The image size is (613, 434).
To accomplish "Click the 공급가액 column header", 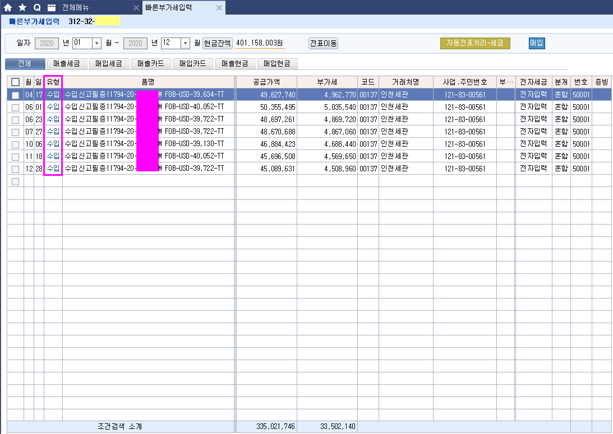I will tap(266, 82).
